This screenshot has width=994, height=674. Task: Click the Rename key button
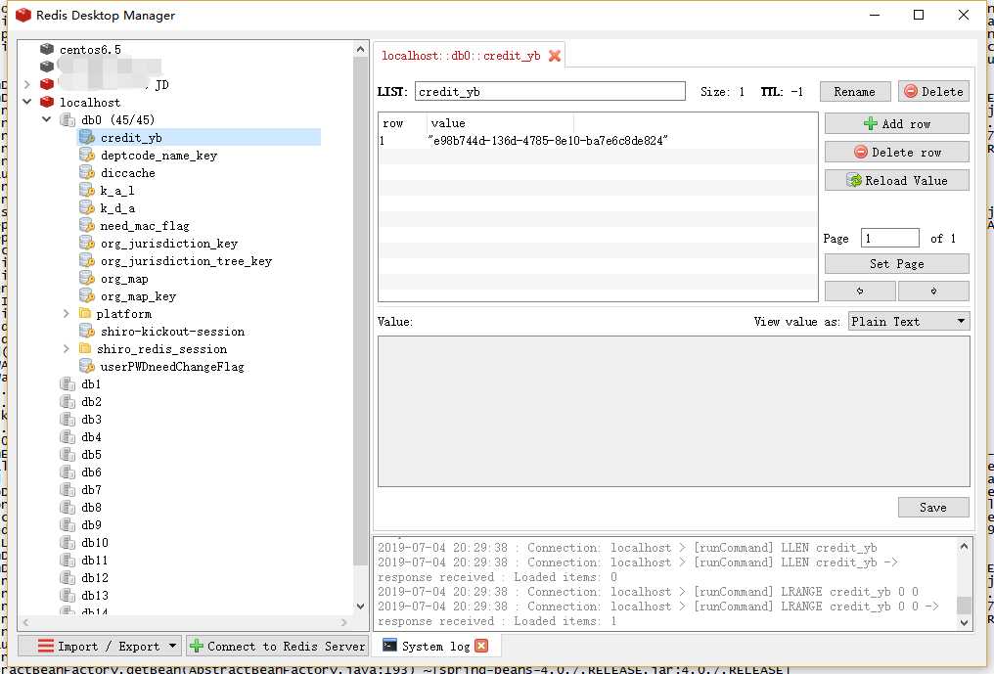854,91
